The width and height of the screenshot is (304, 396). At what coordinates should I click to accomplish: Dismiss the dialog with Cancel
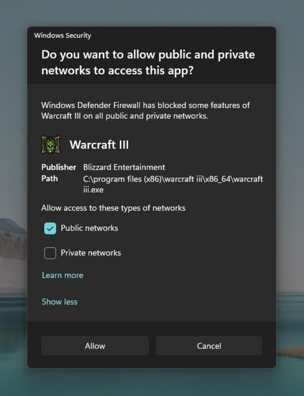[x=208, y=346]
